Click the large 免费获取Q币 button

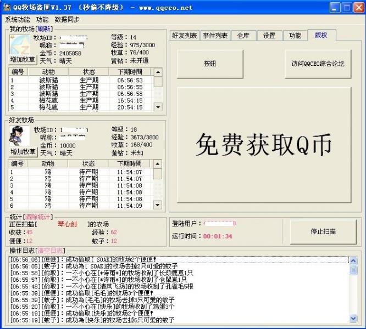(264, 145)
